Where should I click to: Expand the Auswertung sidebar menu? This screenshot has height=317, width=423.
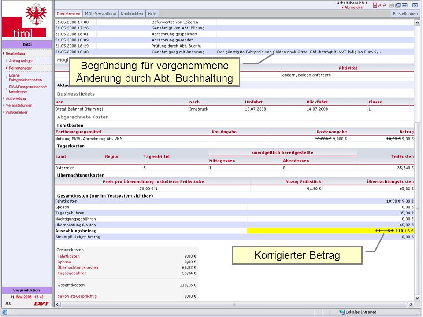click(x=16, y=98)
